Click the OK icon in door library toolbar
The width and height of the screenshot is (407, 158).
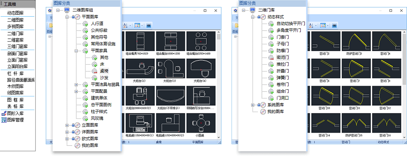pyautogui.click(x=334, y=25)
